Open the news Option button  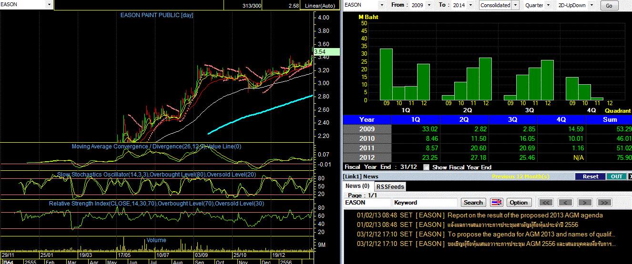click(519, 202)
